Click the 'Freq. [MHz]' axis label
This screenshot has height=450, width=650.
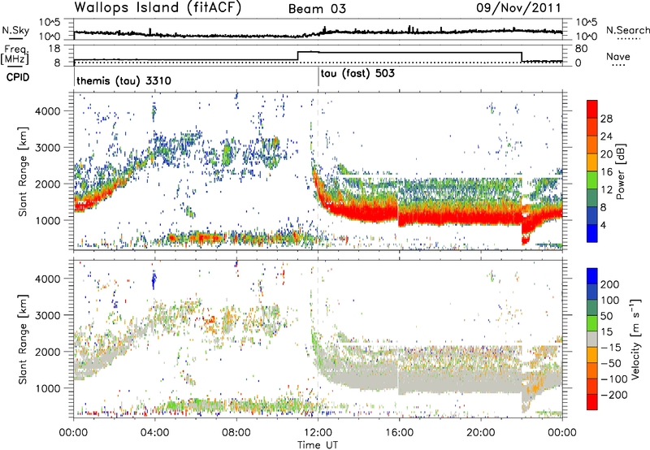point(15,54)
